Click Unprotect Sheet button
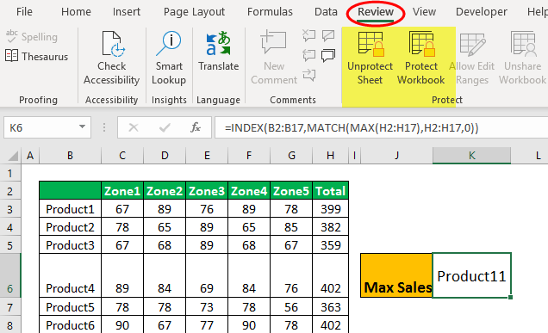 (x=371, y=58)
